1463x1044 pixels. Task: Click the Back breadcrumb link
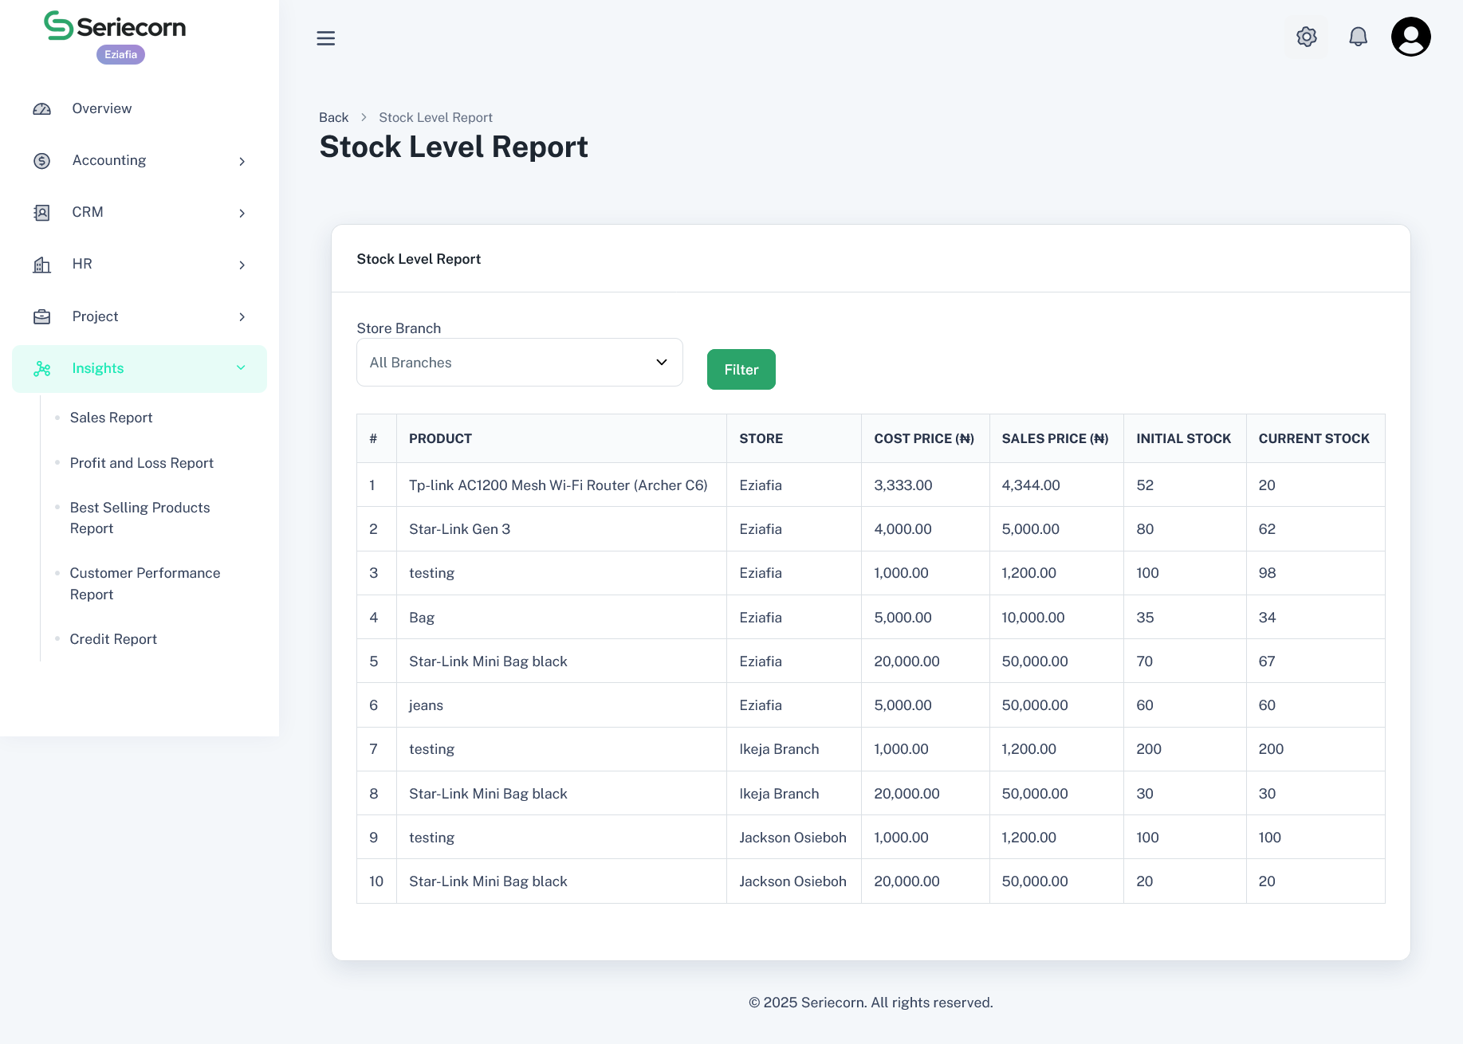coord(333,117)
